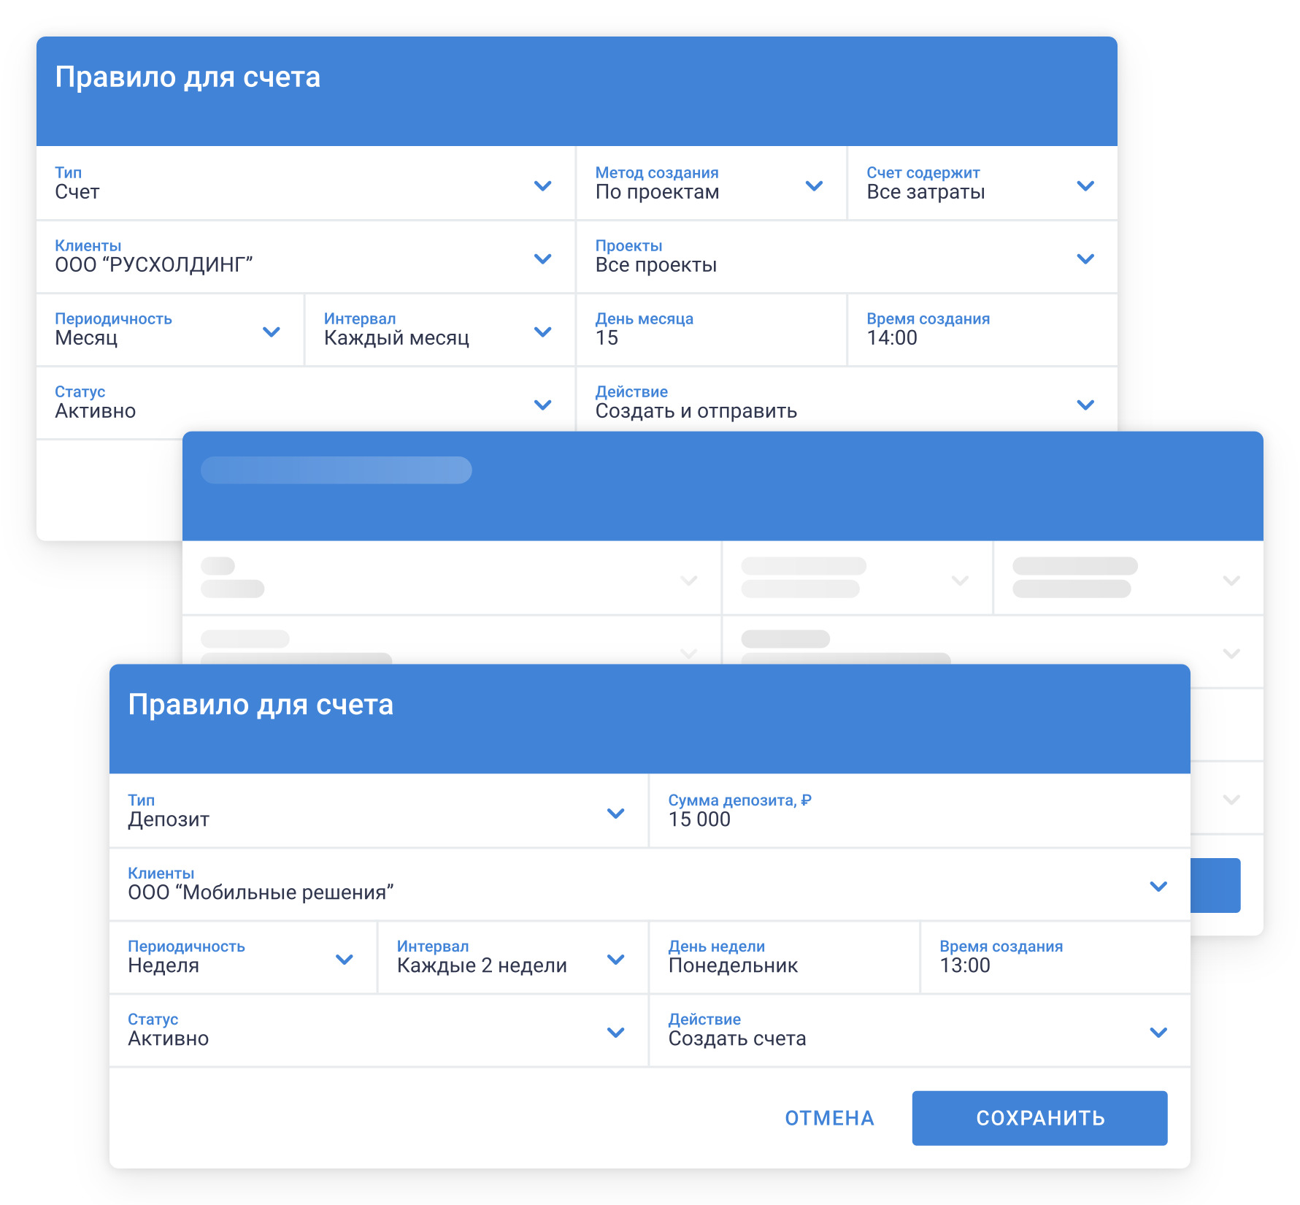Open Интервал dropdown showing Каждые 2 недели
The width and height of the screenshot is (1300, 1205).
pyautogui.click(x=512, y=957)
